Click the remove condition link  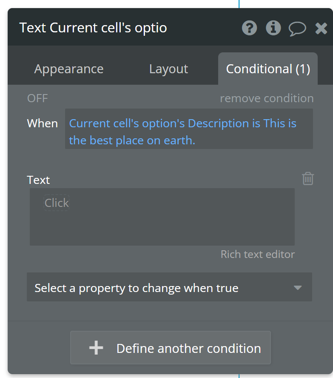point(267,98)
